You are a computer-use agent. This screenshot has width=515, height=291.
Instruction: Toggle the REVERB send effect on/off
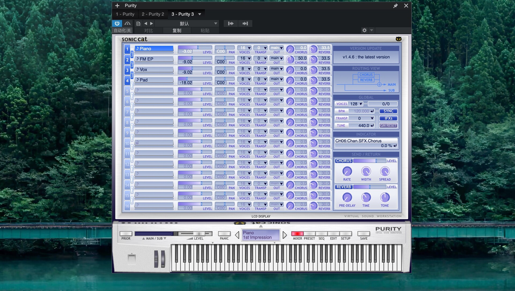pos(344,187)
